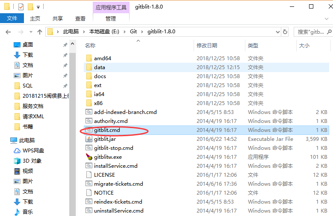Select the docs folder icon
This screenshot has height=216, width=333.
coord(89,76)
